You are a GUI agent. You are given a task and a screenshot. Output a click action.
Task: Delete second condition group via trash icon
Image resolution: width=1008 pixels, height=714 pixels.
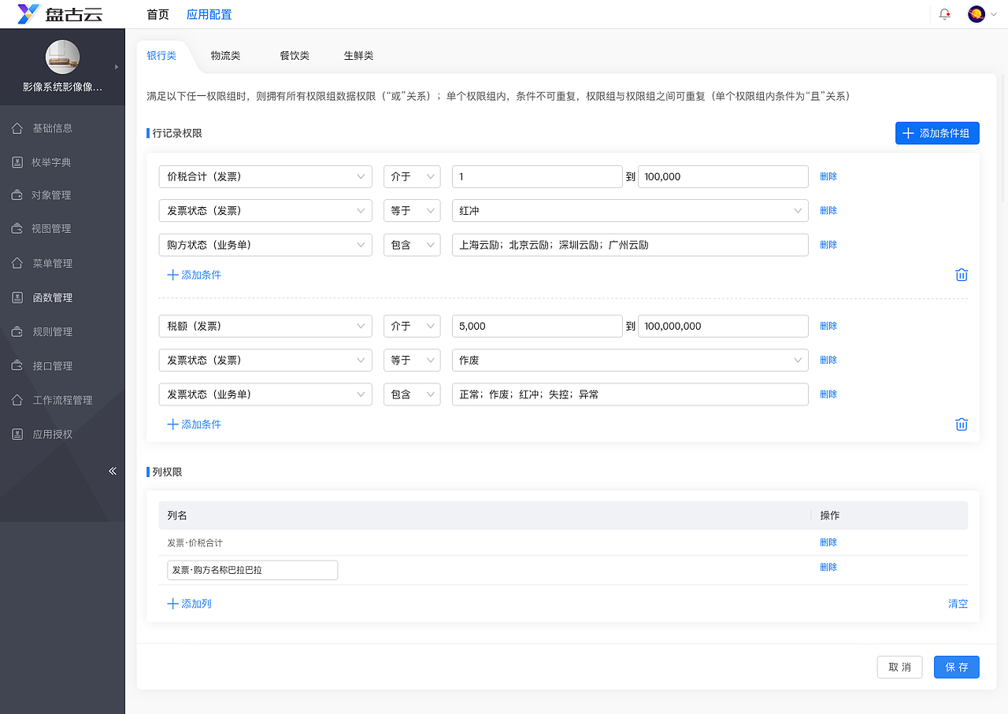point(962,424)
